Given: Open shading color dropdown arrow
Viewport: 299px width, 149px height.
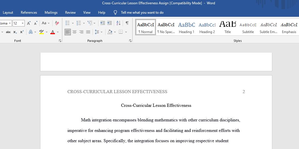Looking at the screenshot, I should tap(115, 32).
